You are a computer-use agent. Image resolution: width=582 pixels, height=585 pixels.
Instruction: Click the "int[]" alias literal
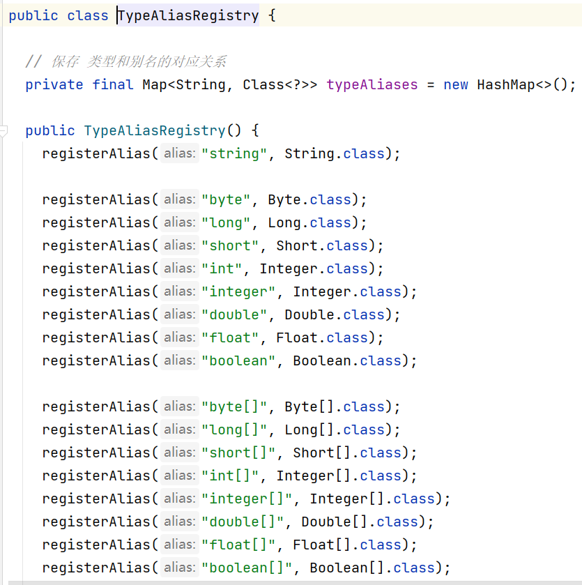pos(230,476)
